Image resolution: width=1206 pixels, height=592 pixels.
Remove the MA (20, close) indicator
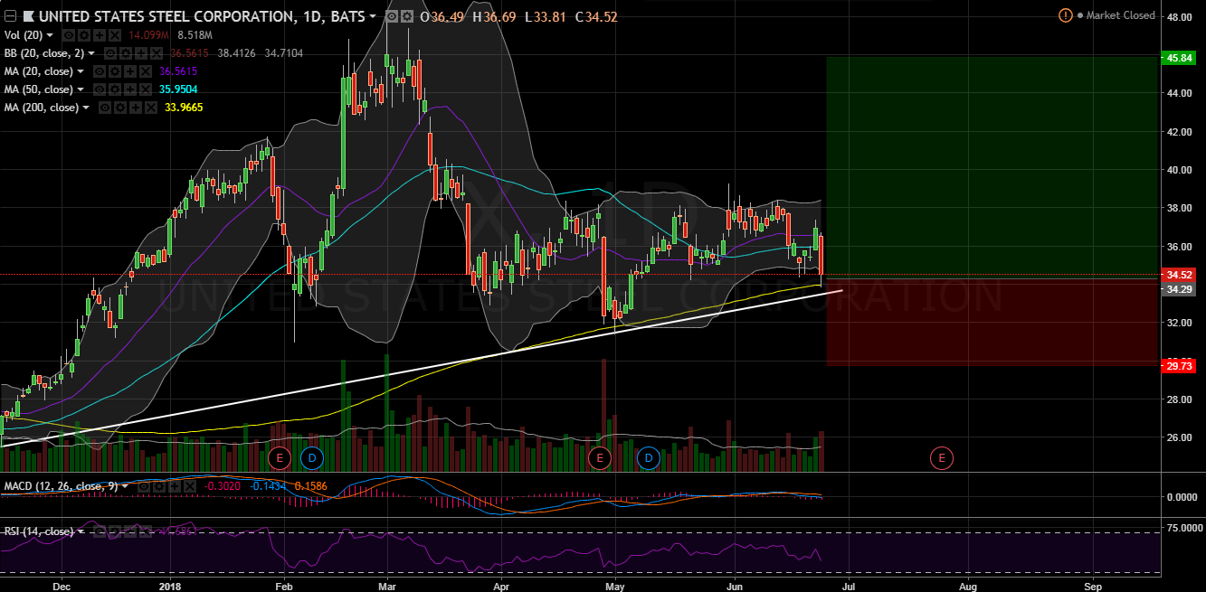click(145, 71)
